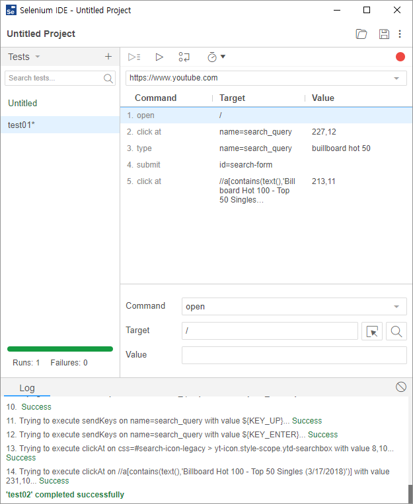413x504 pixels.
Task: Click the green test progress bar
Action: click(60, 349)
